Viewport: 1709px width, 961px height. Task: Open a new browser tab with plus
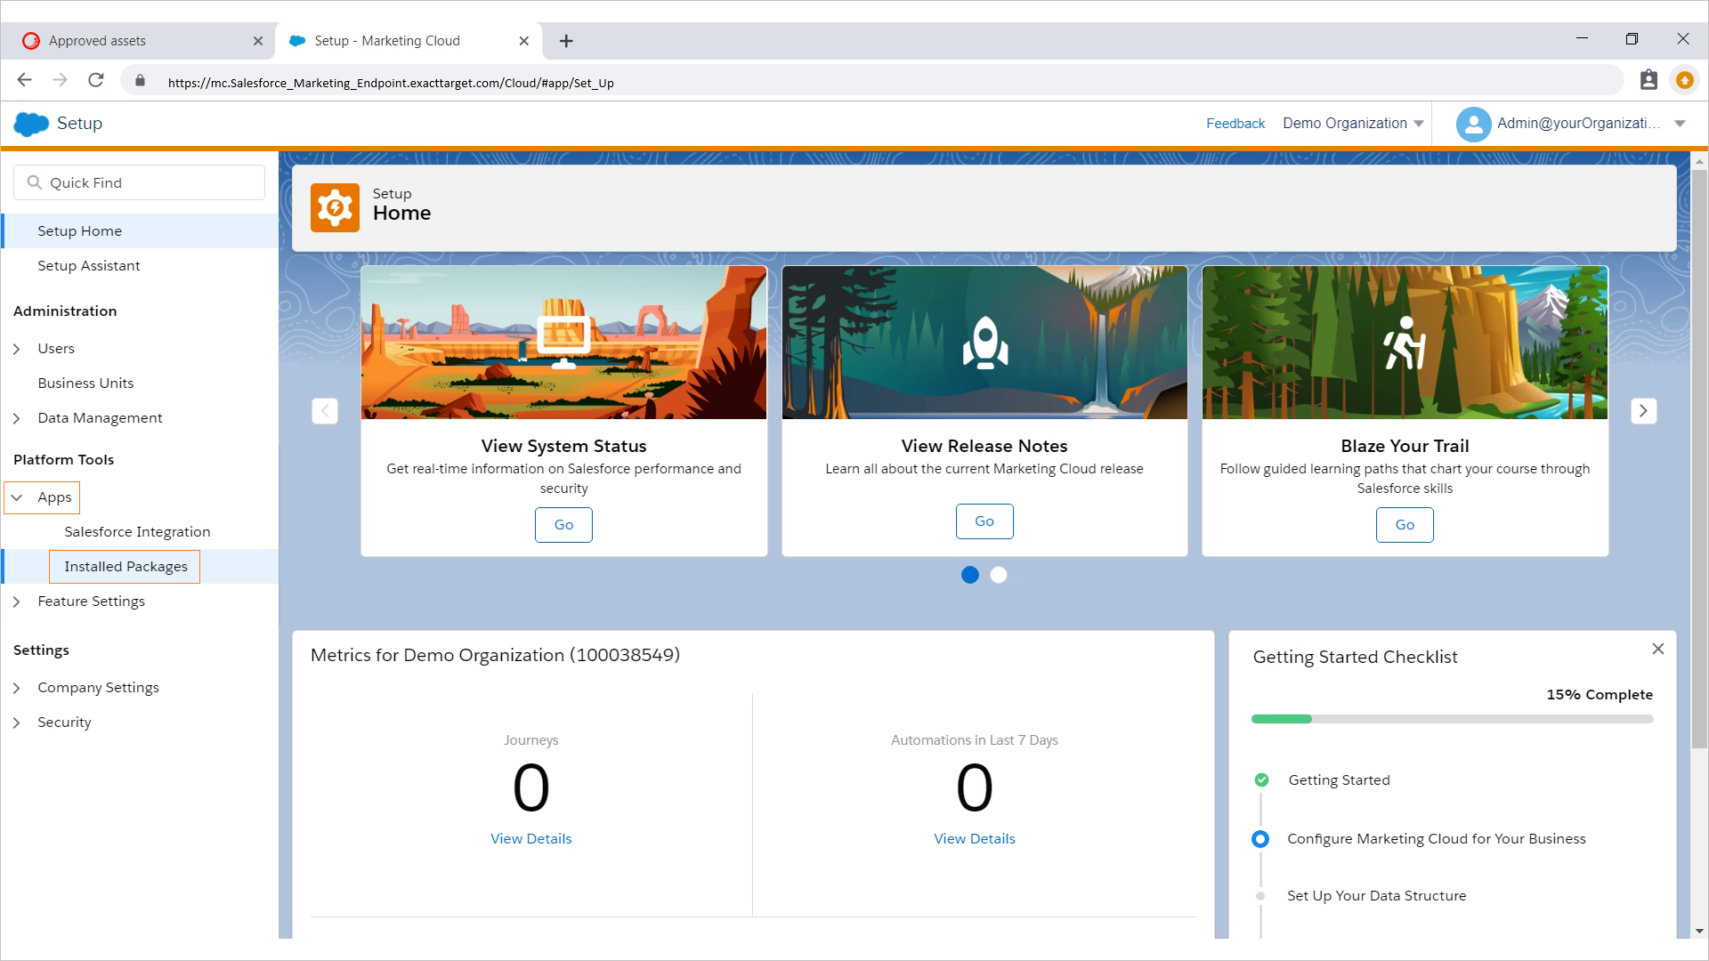tap(566, 41)
